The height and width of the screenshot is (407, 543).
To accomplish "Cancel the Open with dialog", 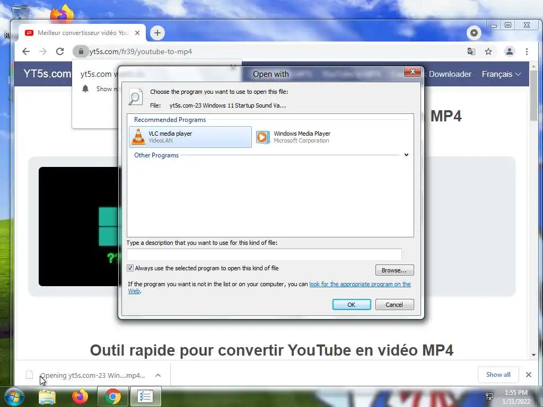I will [x=395, y=305].
